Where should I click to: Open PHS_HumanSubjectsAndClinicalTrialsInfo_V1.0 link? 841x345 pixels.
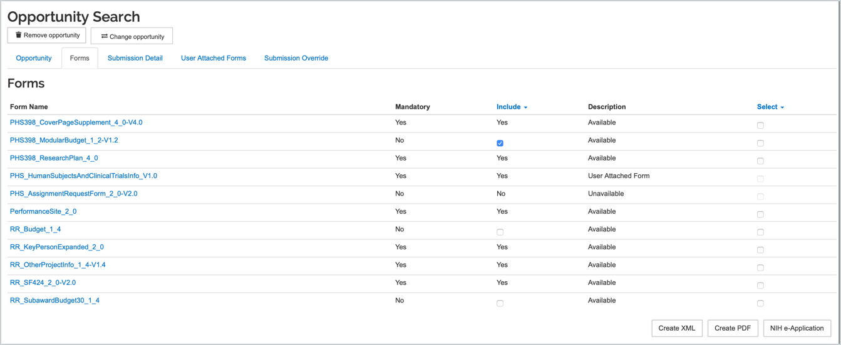click(x=83, y=176)
